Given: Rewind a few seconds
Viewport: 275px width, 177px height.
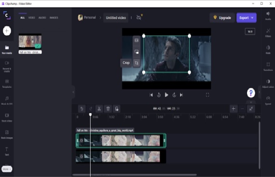Looking at the screenshot, I should [159, 95].
